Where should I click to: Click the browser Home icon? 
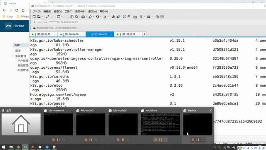pos(23,10)
